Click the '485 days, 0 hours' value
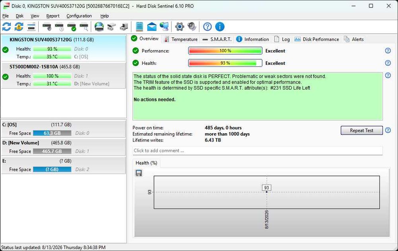Viewport: 398px width, 251px height. tap(223, 128)
